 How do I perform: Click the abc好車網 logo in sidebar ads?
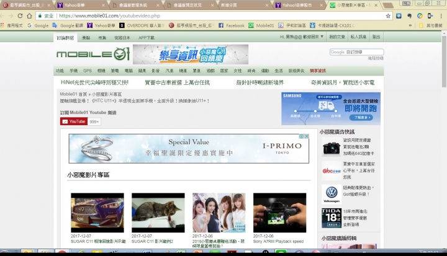click(x=332, y=171)
